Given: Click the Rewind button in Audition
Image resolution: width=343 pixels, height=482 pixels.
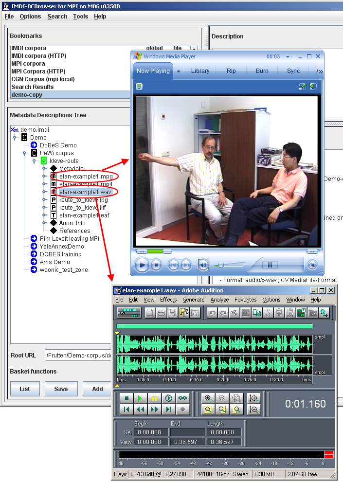Looking at the screenshot, I should point(140,410).
